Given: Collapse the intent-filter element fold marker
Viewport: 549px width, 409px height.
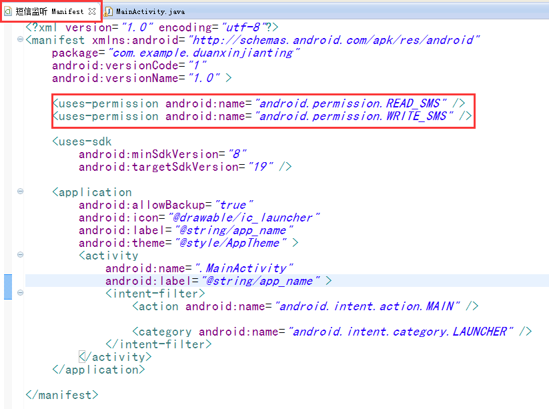Looking at the screenshot, I should [x=20, y=292].
